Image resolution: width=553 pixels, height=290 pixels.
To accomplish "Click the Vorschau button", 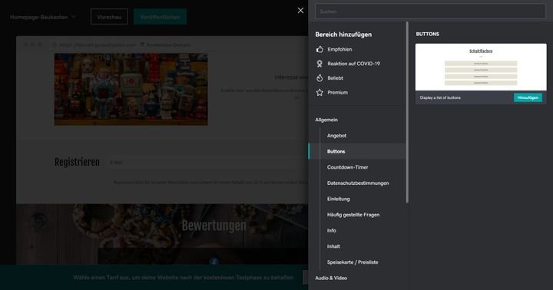I will (x=109, y=17).
